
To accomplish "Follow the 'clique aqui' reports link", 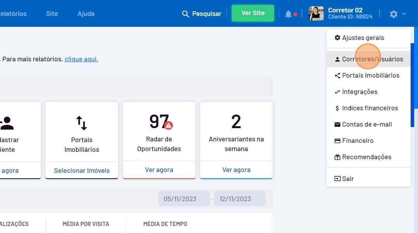I will (x=81, y=59).
